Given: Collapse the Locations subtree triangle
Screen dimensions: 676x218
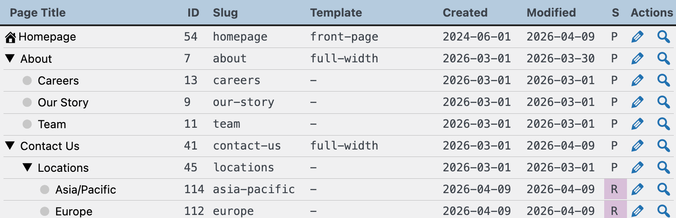Looking at the screenshot, I should [28, 167].
